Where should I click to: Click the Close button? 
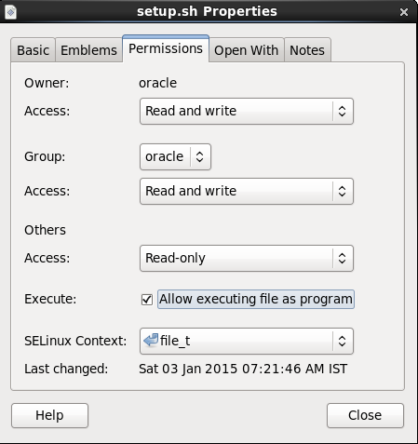pyautogui.click(x=365, y=415)
